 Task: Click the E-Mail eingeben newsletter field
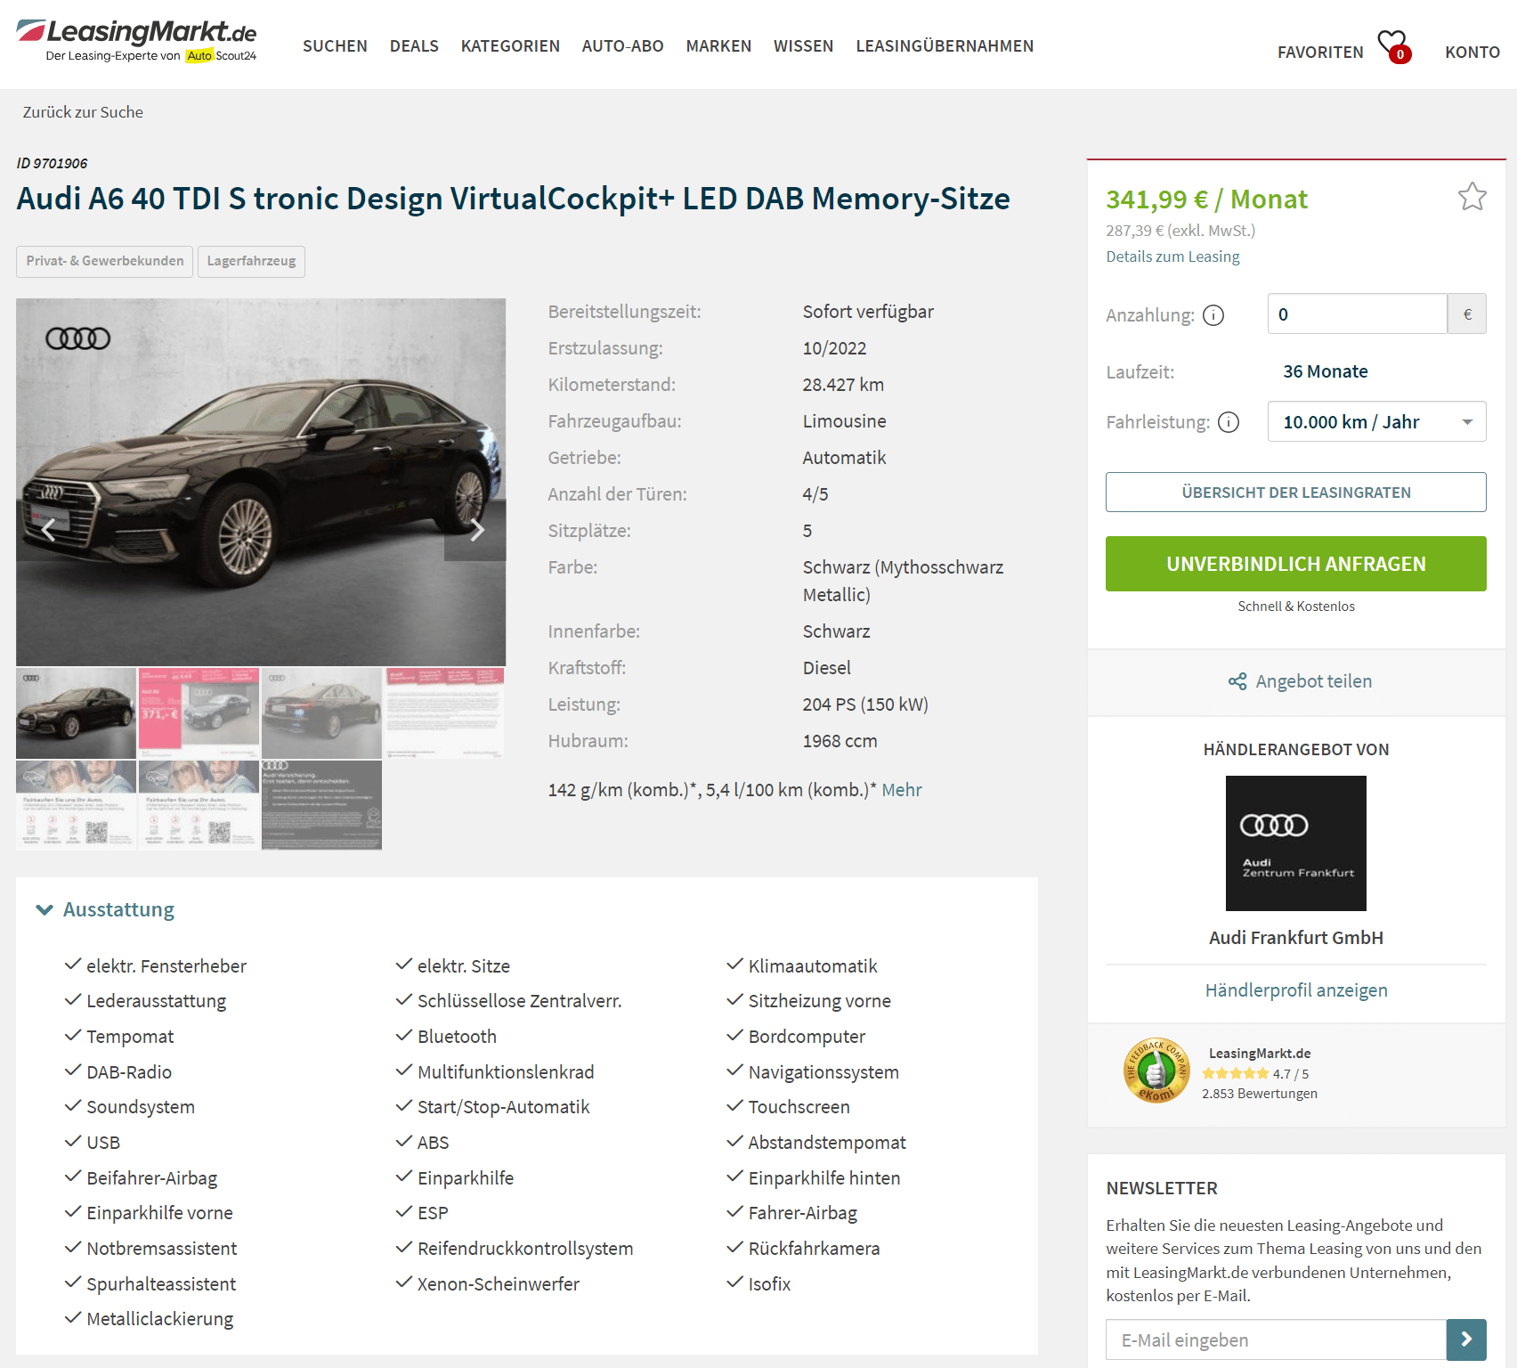click(1276, 1339)
